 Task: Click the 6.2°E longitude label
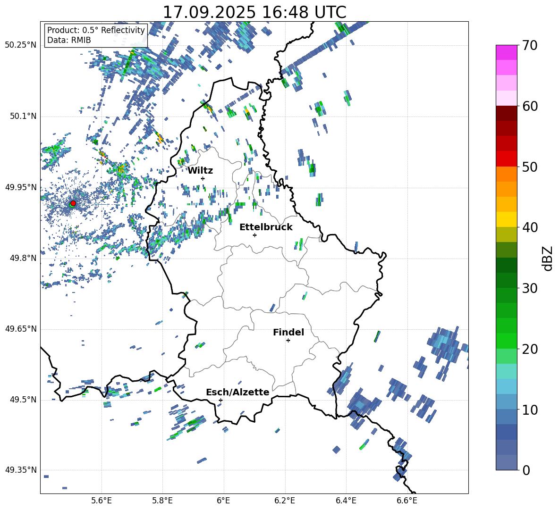[x=285, y=501]
